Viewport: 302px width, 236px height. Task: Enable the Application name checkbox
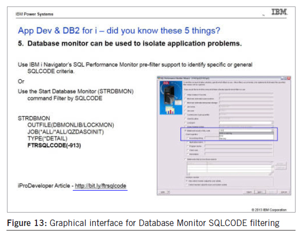click(x=188, y=142)
